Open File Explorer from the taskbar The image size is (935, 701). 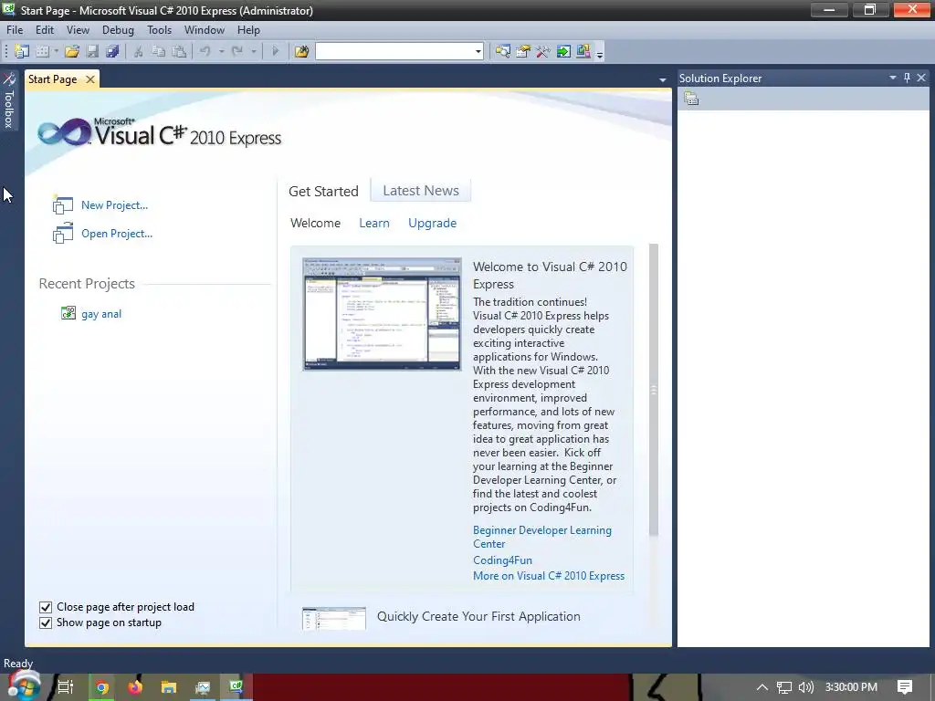[169, 687]
